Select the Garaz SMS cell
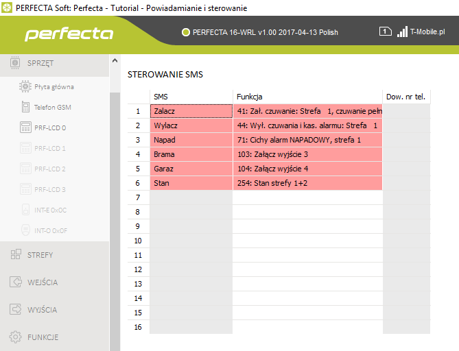This screenshot has height=351, width=459. [x=191, y=169]
